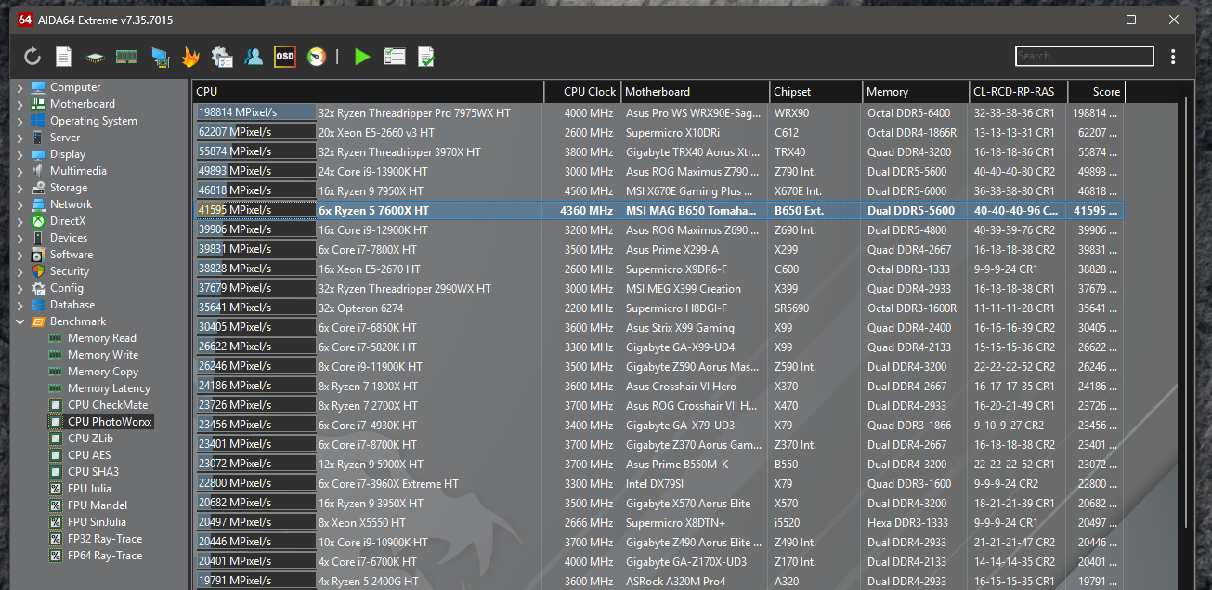
Task: Launch the System Stability Test flame icon
Action: coord(190,57)
